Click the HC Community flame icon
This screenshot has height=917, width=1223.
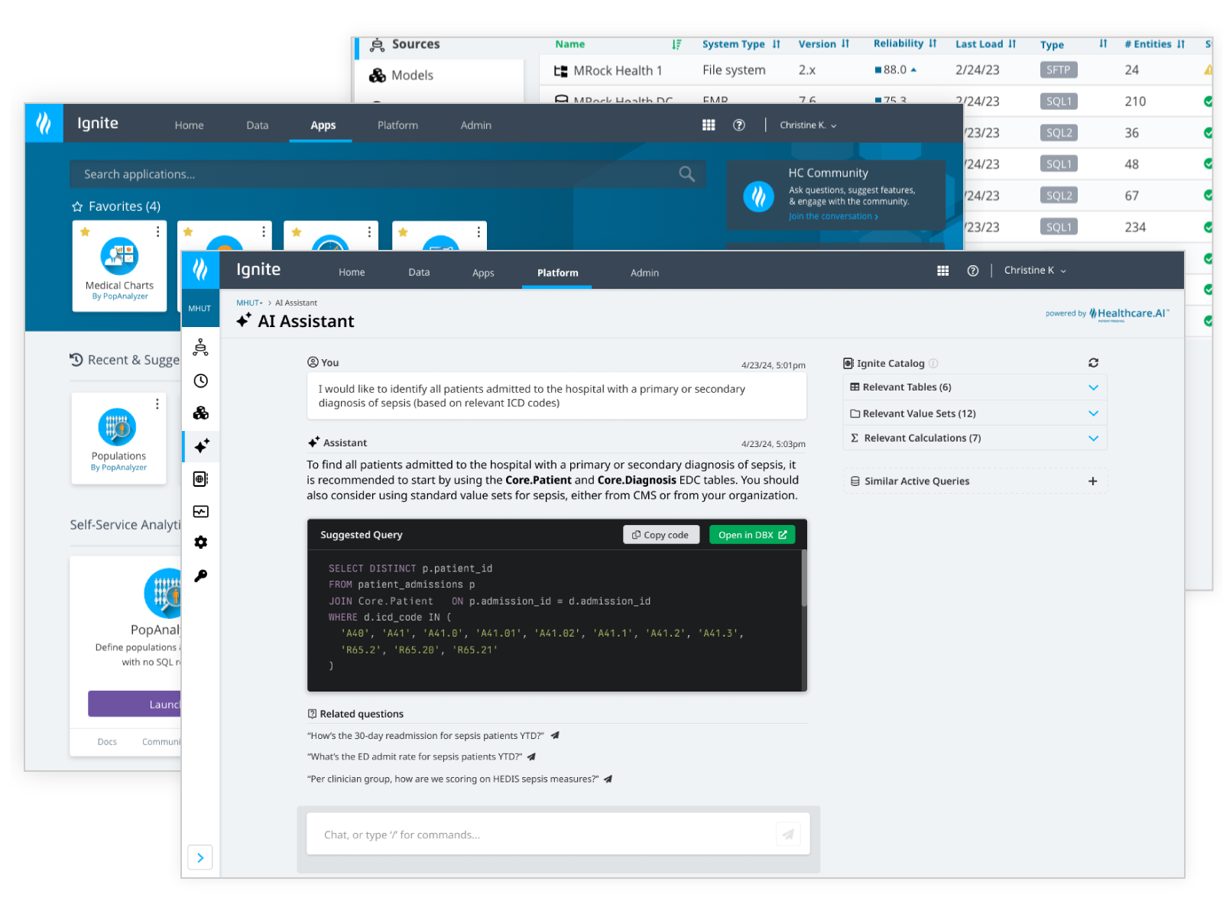tap(758, 196)
